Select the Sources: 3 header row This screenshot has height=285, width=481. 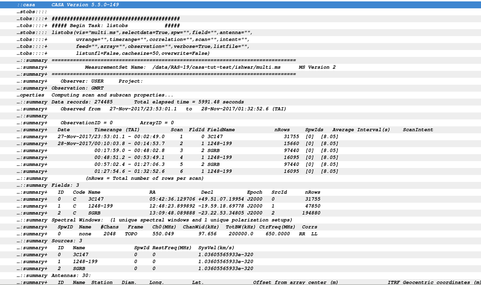pyautogui.click(x=240, y=241)
